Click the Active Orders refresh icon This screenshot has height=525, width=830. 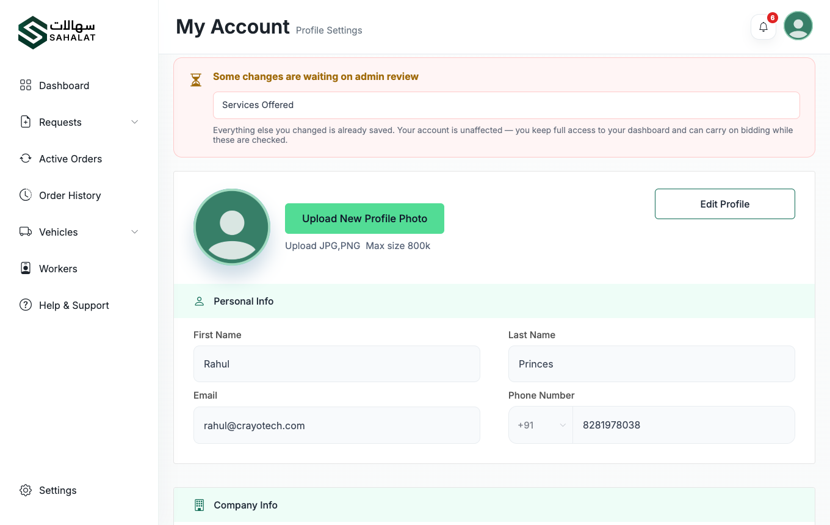point(26,159)
